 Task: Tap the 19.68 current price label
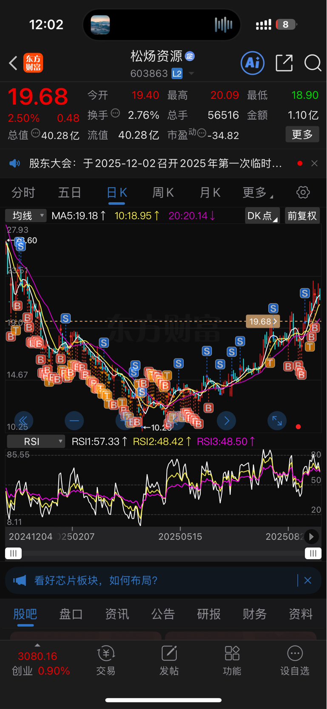(262, 321)
